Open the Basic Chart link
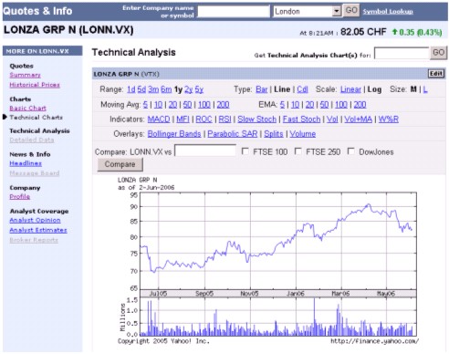The width and height of the screenshot is (449, 354). click(27, 109)
